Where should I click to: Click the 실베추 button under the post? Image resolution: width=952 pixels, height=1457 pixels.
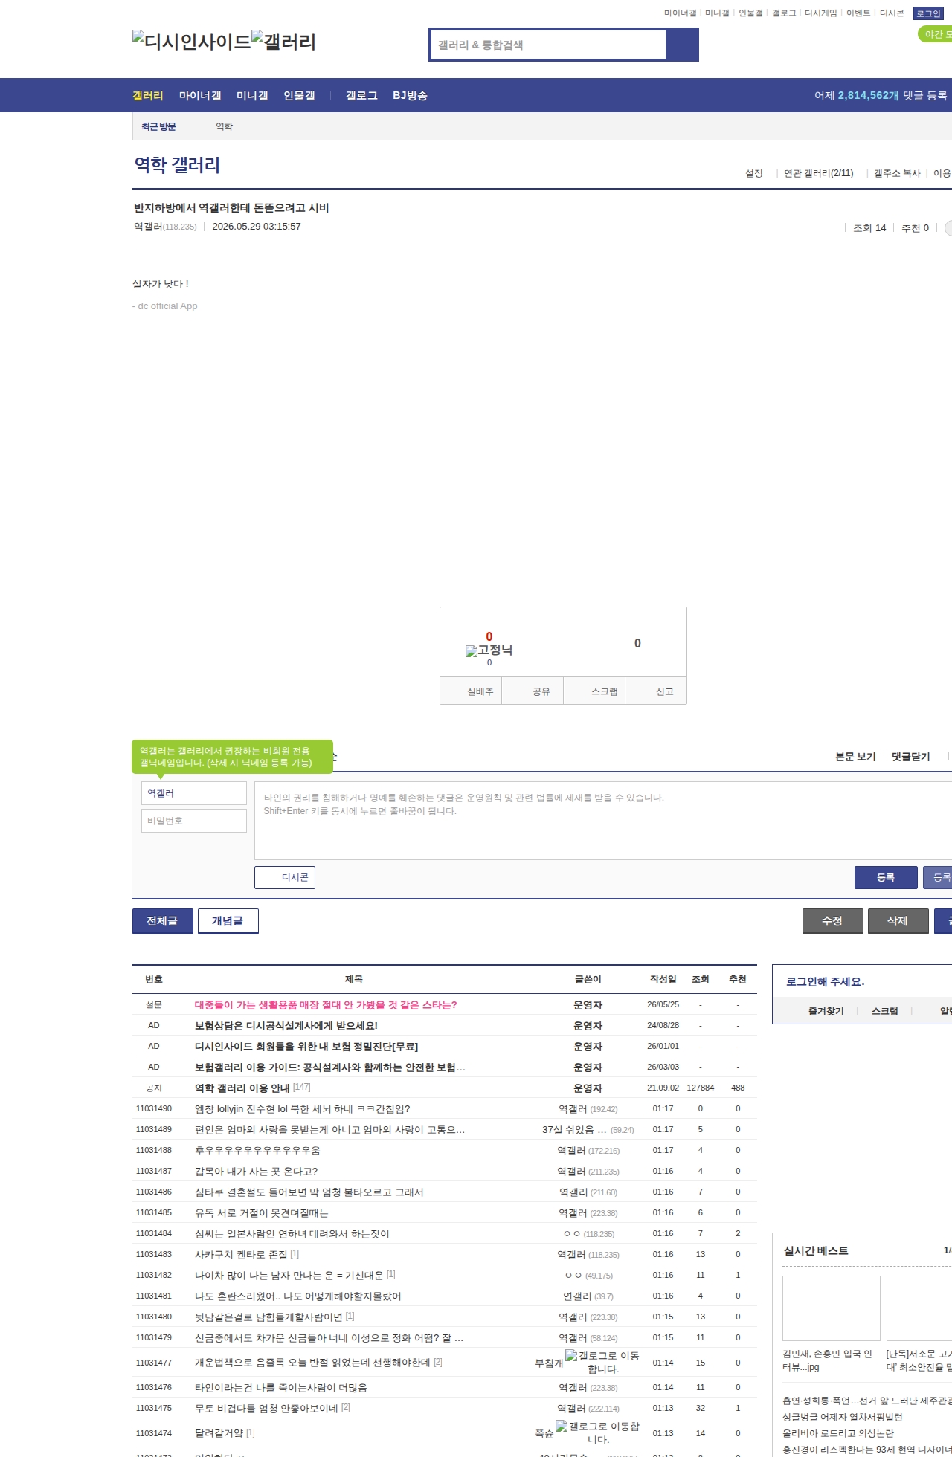471,691
